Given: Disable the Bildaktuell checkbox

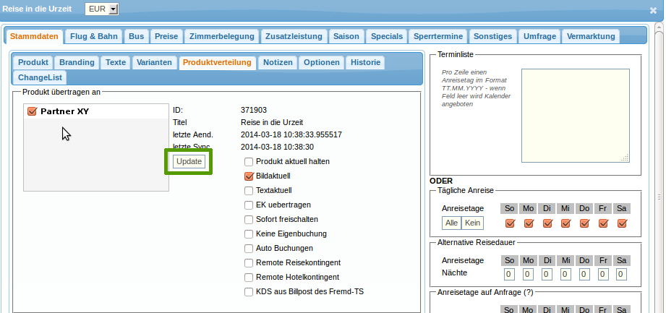Looking at the screenshot, I should point(249,176).
